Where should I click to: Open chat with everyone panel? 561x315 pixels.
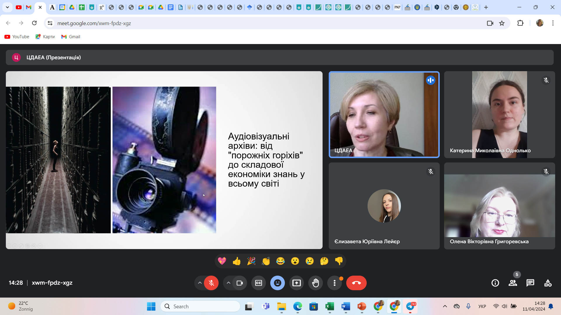(x=530, y=283)
